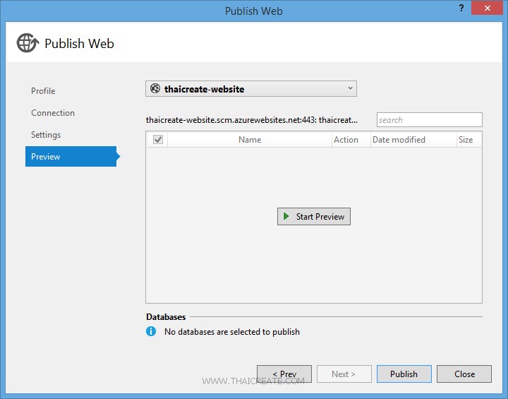Click the Publish Web globe icon
The image size is (508, 399).
[28, 43]
